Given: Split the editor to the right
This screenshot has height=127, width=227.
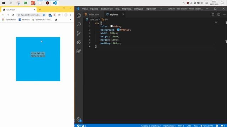Looking at the screenshot, I should (x=219, y=14).
